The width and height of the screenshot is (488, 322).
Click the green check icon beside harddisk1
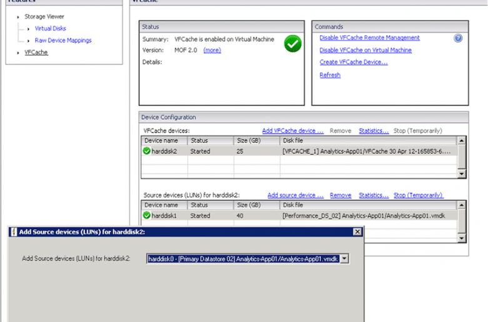pos(146,215)
